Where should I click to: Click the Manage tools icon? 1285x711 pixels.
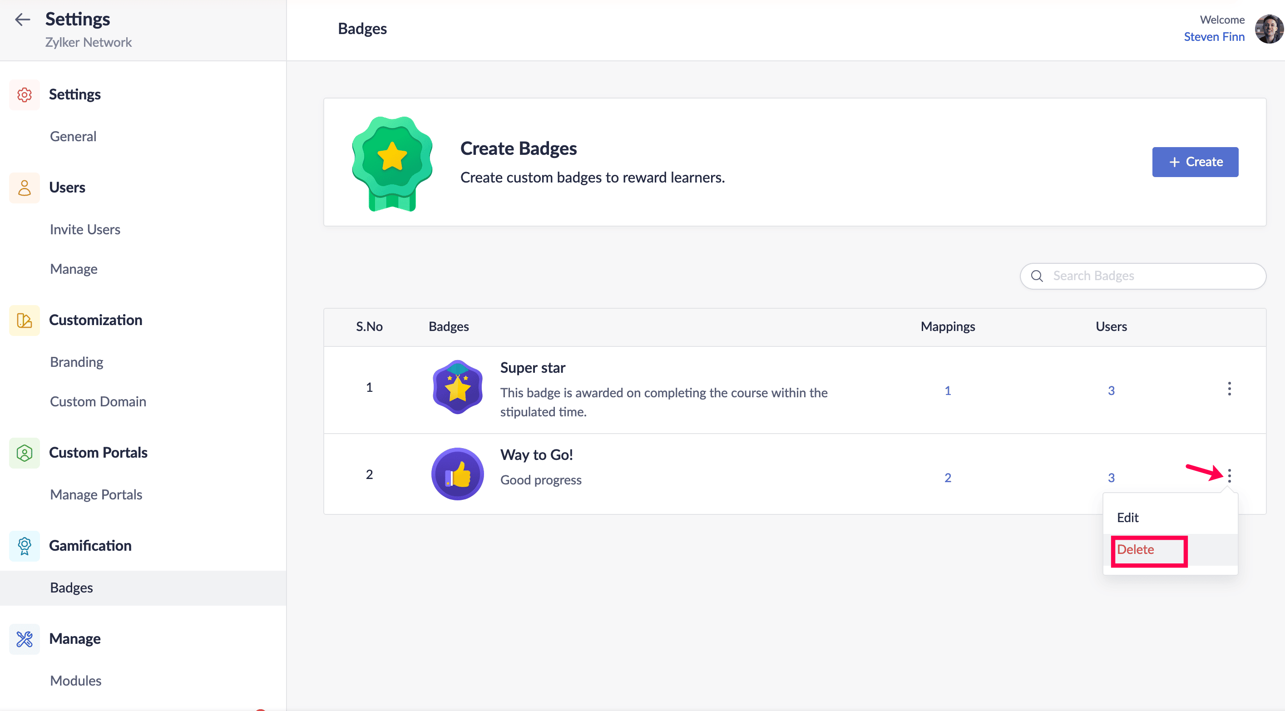pos(25,639)
